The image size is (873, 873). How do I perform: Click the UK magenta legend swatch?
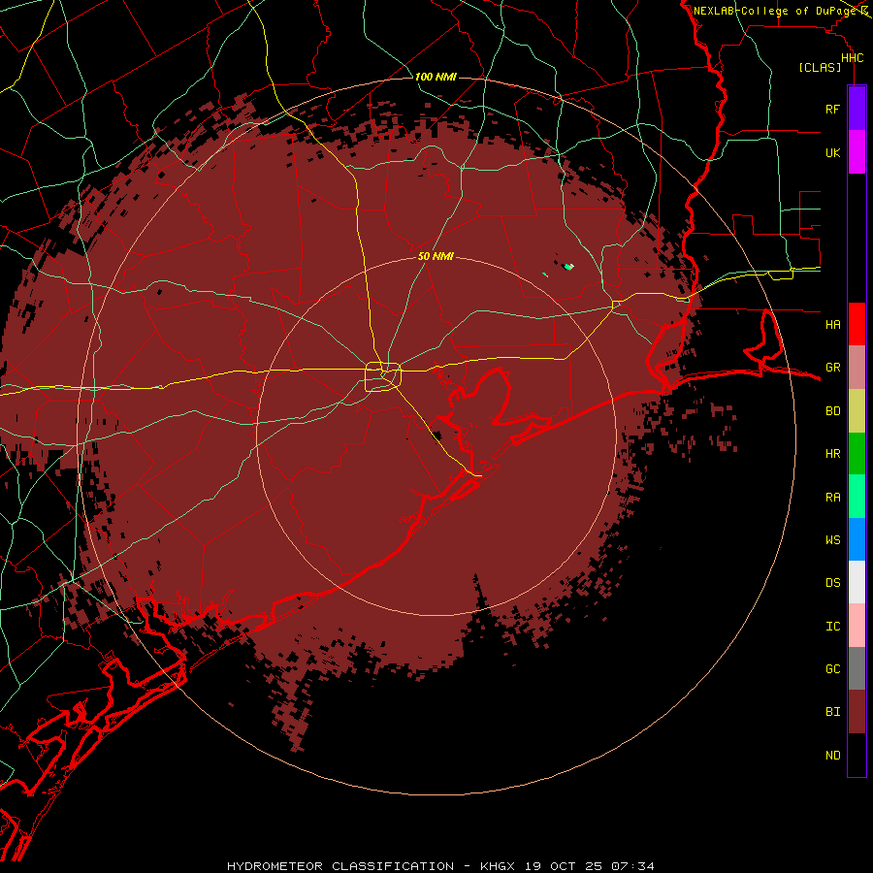point(857,152)
